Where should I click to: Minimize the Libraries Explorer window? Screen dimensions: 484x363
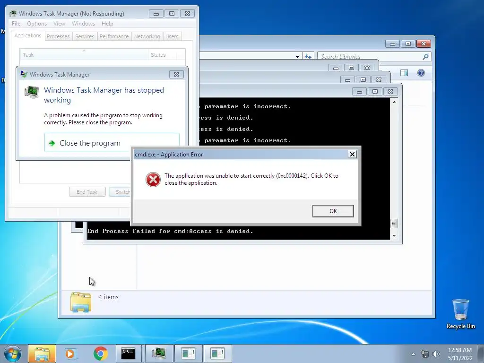click(x=392, y=44)
